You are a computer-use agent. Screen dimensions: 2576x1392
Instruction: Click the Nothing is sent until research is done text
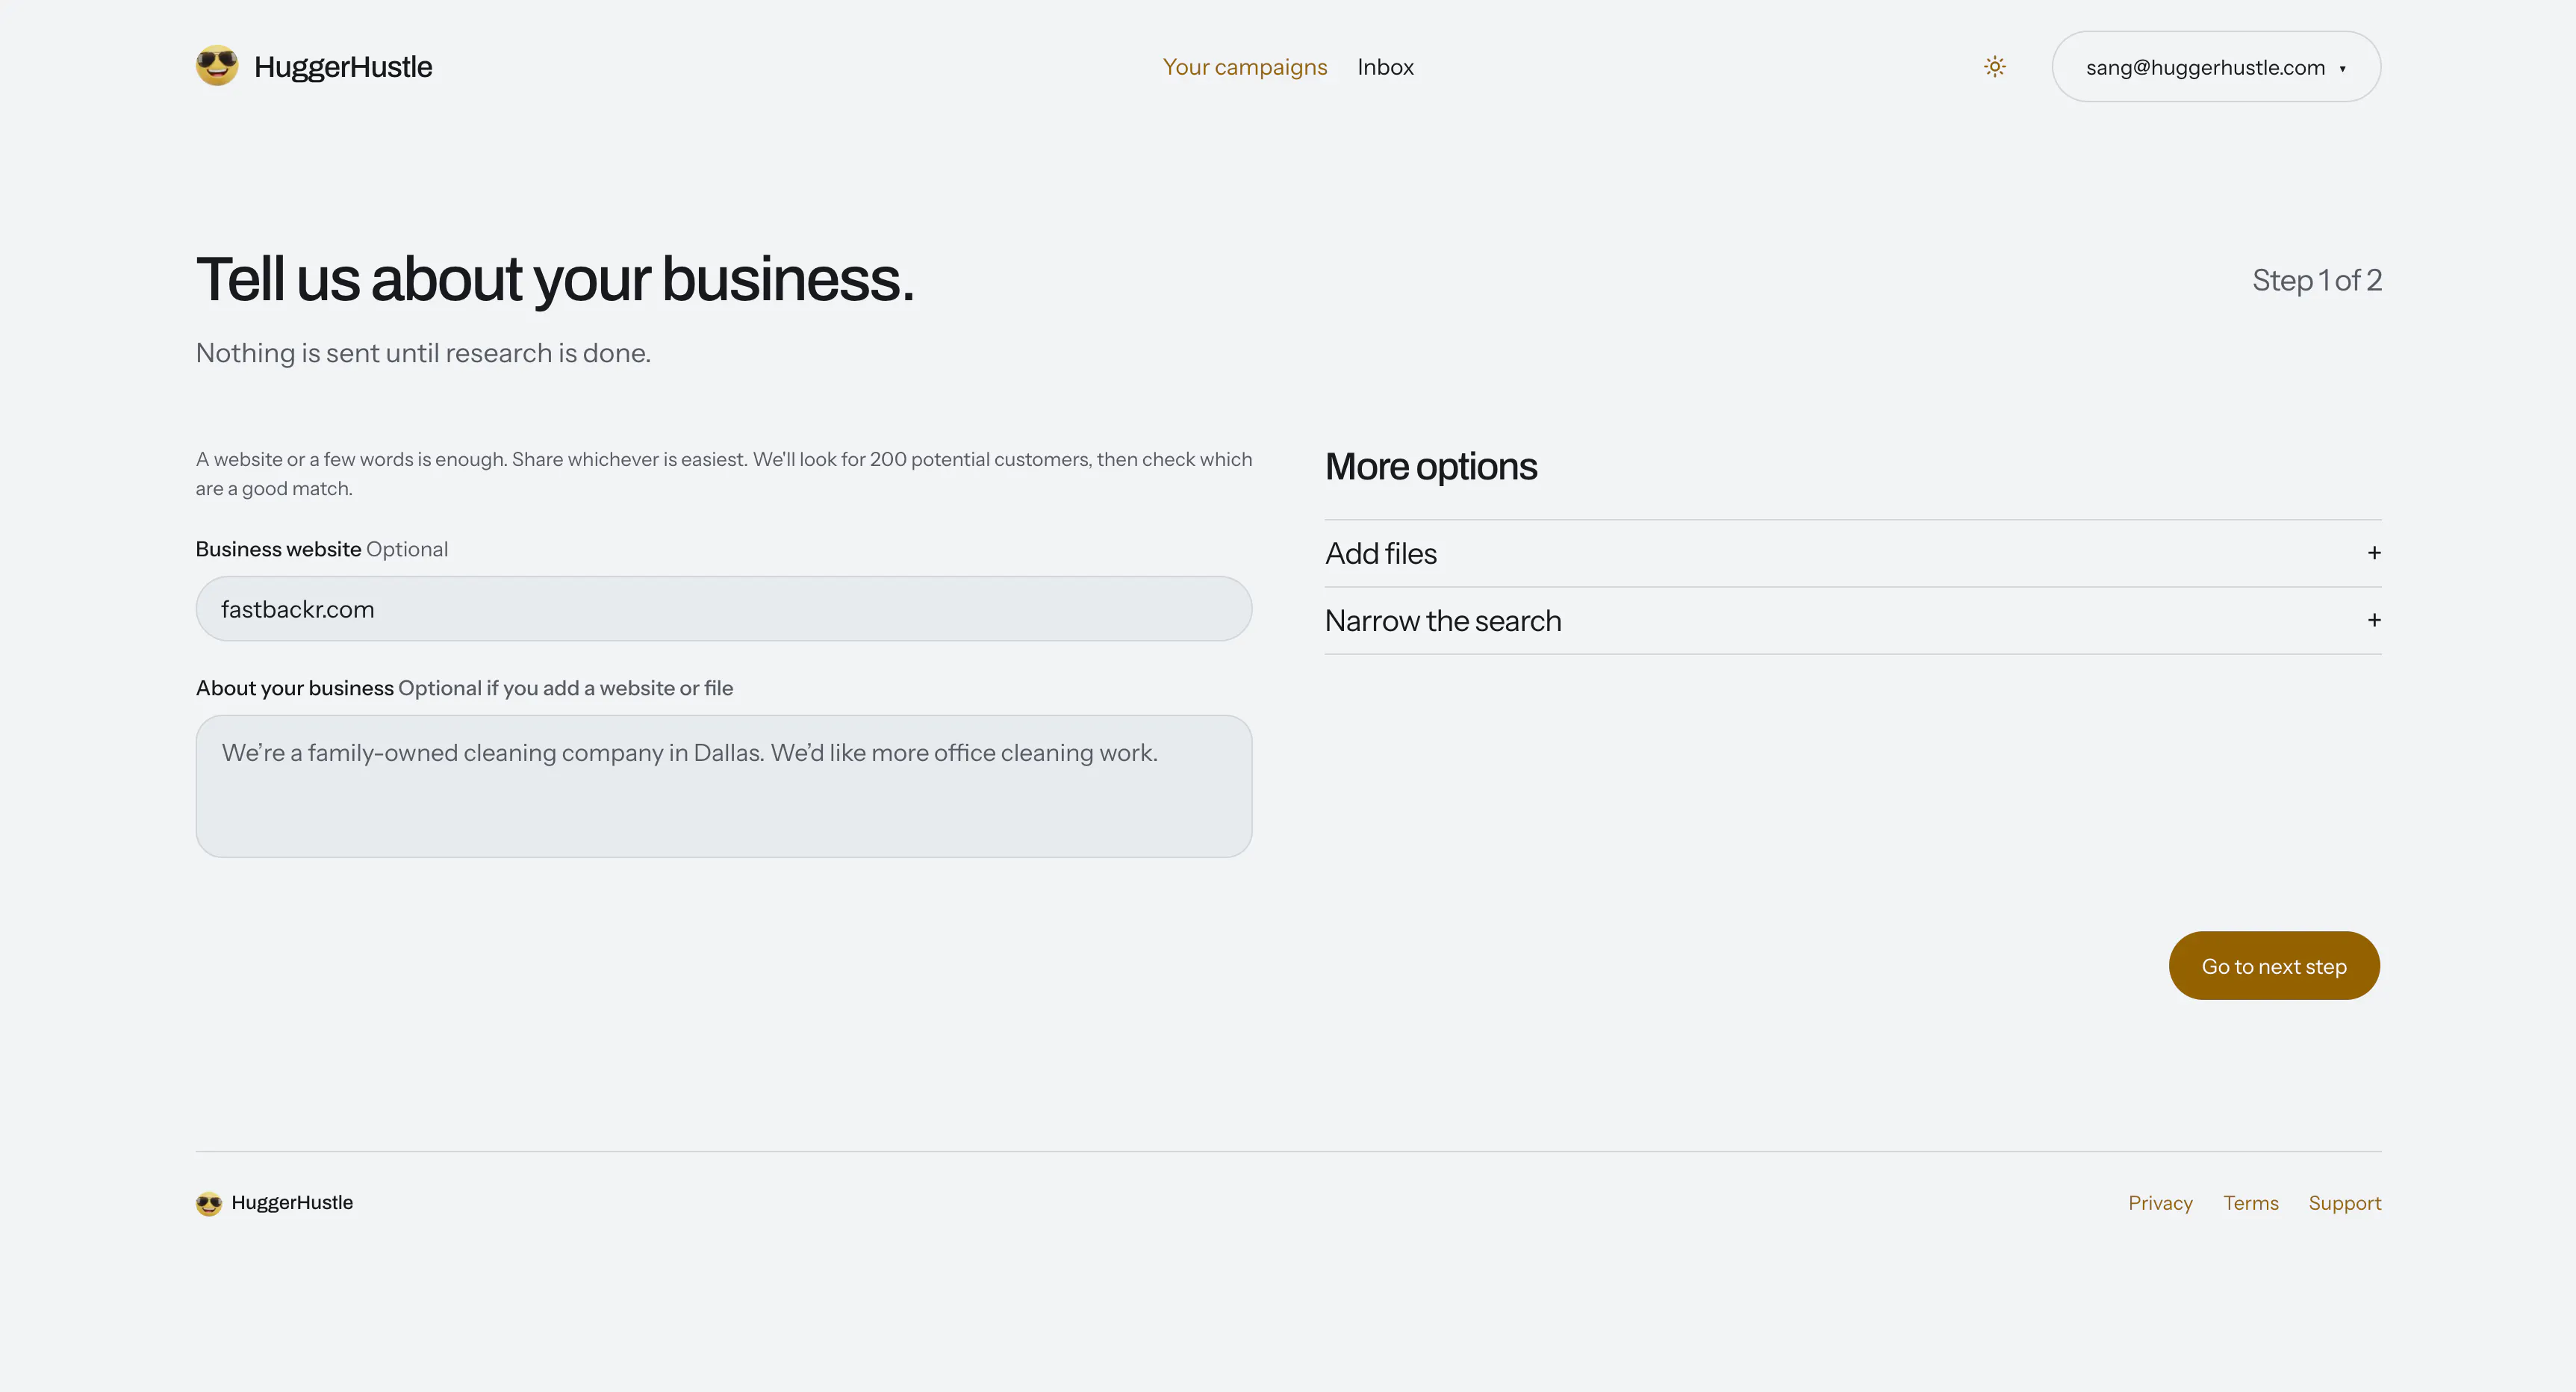tap(423, 353)
